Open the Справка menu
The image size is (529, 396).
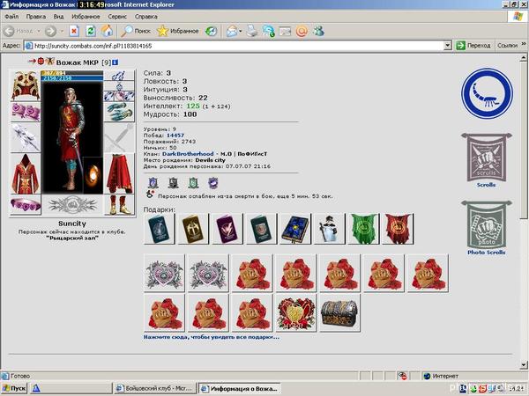pyautogui.click(x=145, y=16)
